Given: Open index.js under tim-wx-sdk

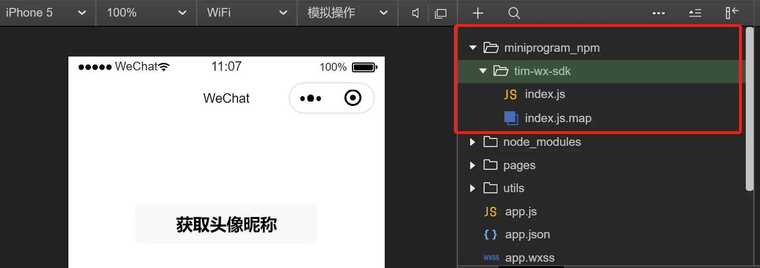Looking at the screenshot, I should tap(545, 94).
